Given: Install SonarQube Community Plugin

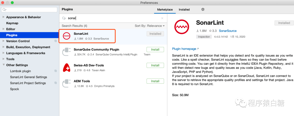Looking at the screenshot, I should (155, 49).
